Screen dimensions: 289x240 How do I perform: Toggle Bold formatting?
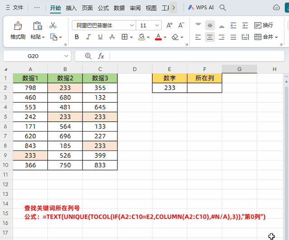tap(77, 37)
